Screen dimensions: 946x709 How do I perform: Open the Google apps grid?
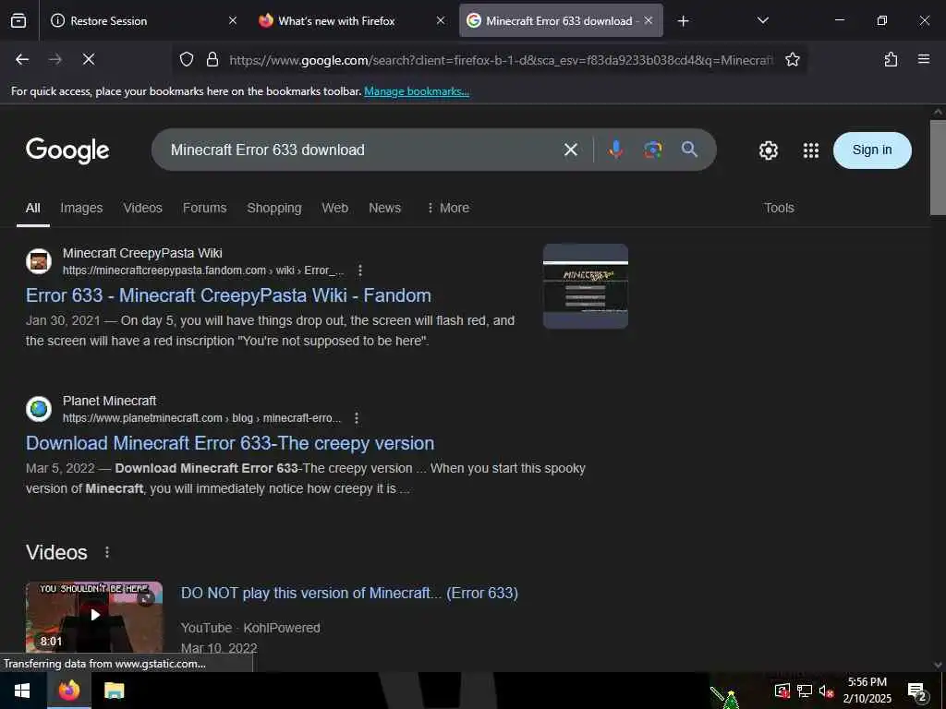(811, 150)
